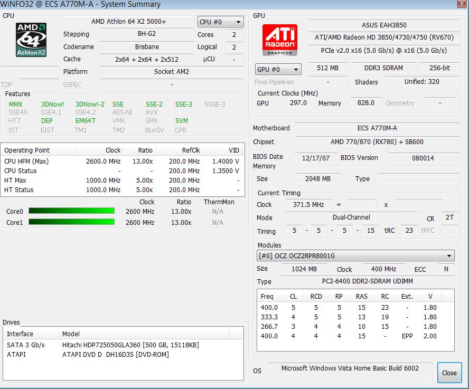Viewport: 469px width, 389px height.
Task: Click the memory size 2048 MB field
Action: tap(317, 179)
